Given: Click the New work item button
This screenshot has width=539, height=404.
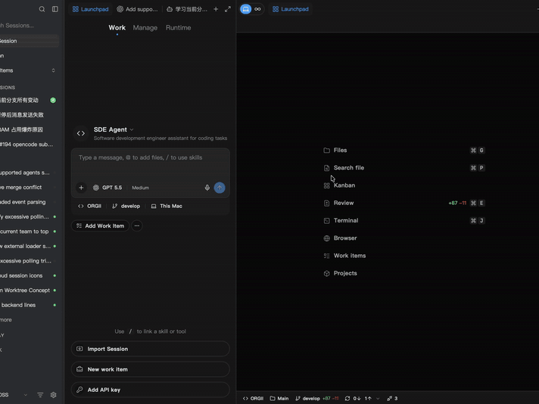Looking at the screenshot, I should click(150, 369).
